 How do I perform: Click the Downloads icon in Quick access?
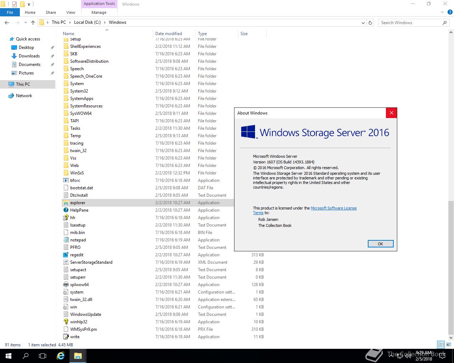click(14, 56)
